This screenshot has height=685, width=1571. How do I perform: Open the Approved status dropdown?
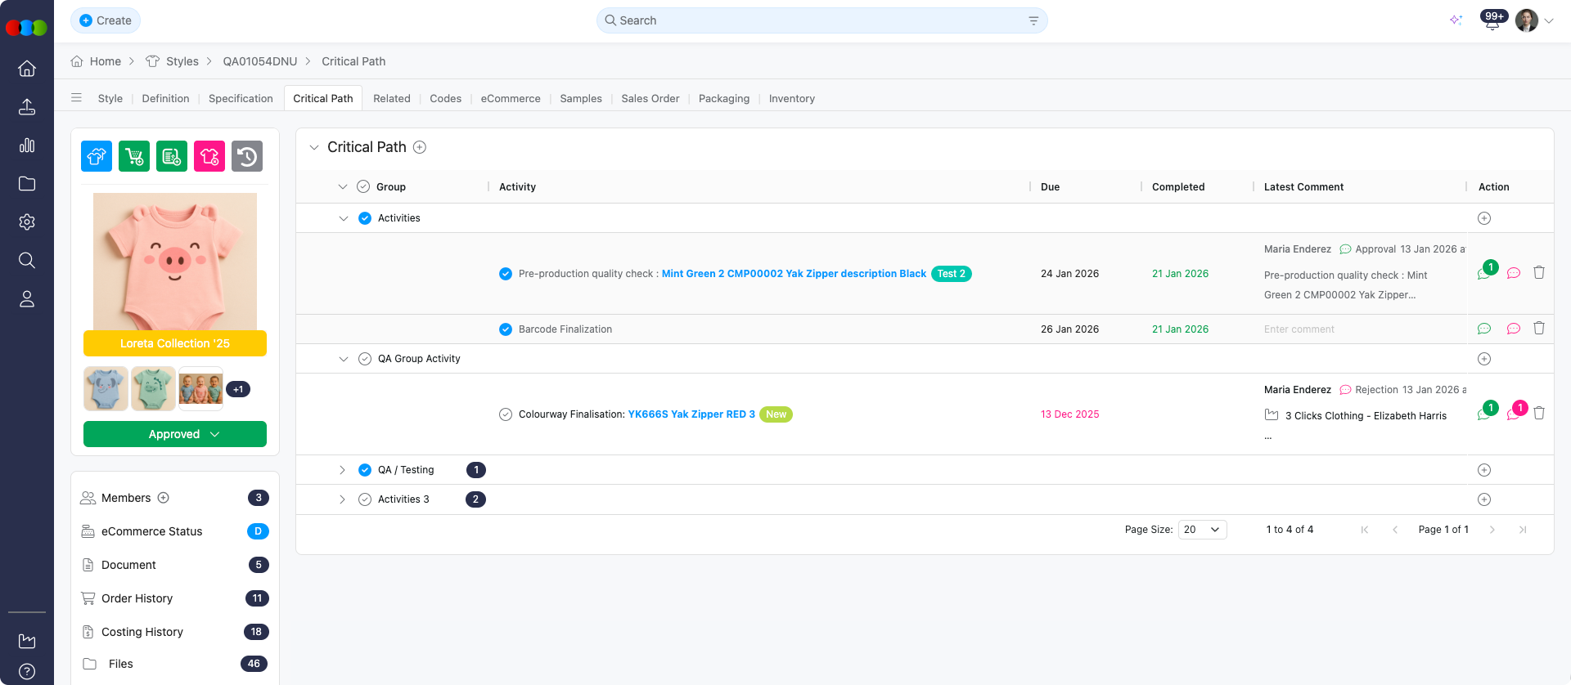click(x=175, y=434)
